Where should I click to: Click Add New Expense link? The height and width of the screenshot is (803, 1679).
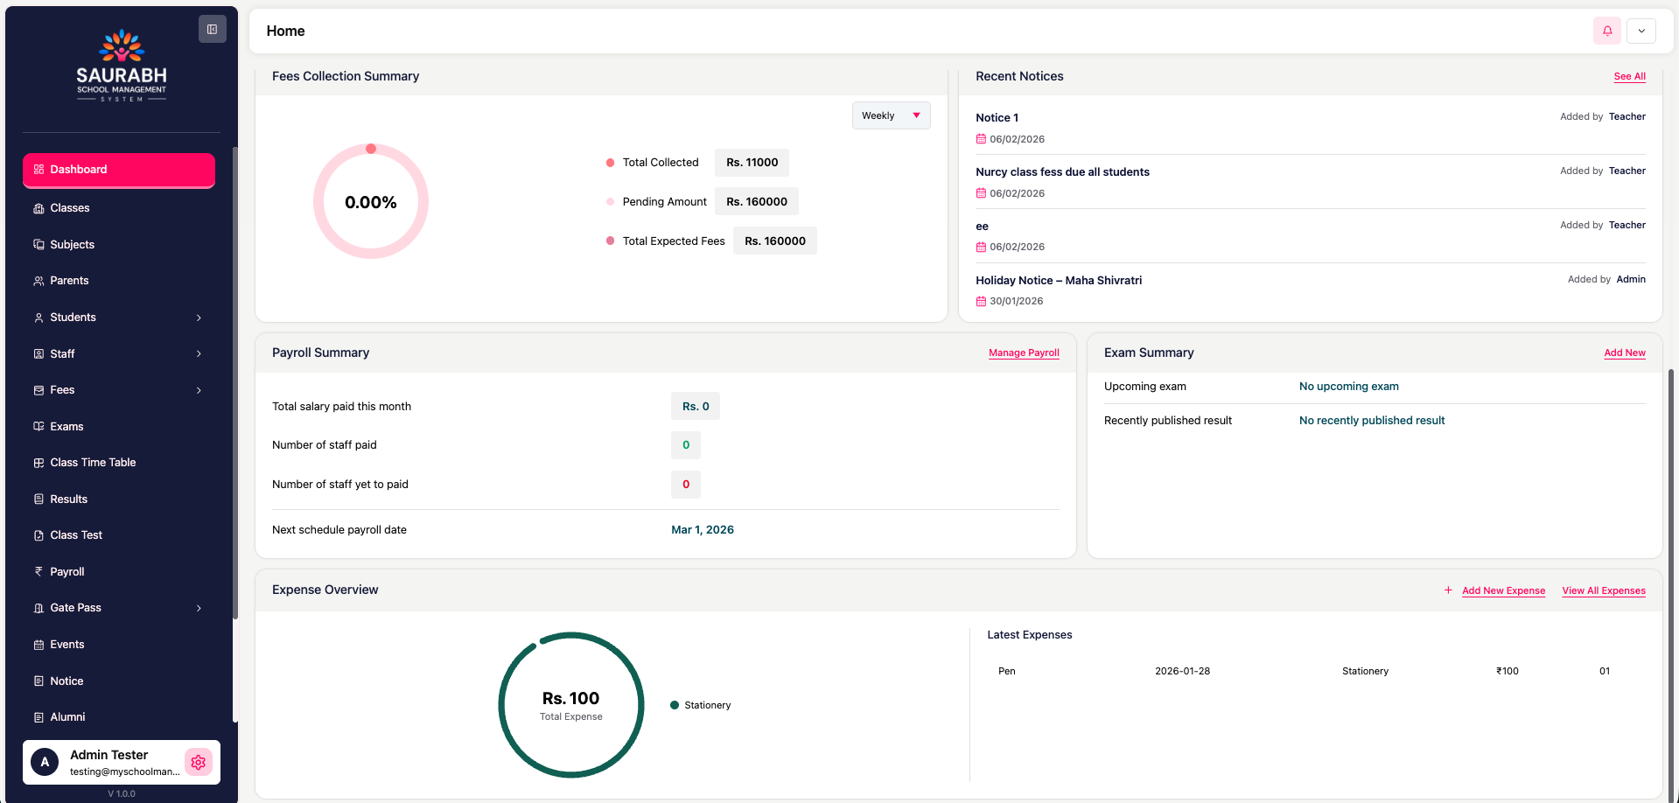[1503, 590]
